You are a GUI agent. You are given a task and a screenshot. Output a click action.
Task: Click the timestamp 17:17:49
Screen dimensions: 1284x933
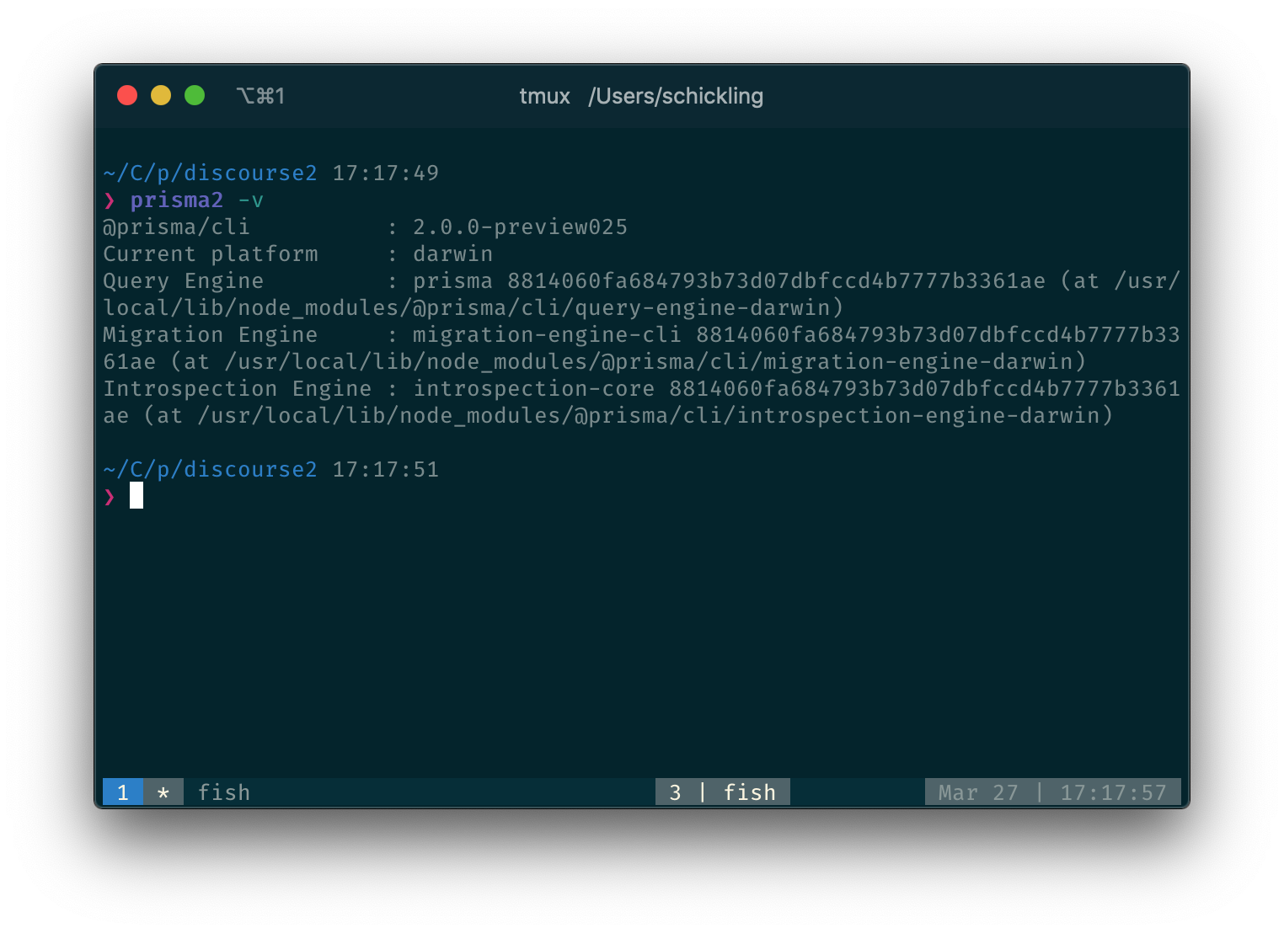pyautogui.click(x=386, y=173)
